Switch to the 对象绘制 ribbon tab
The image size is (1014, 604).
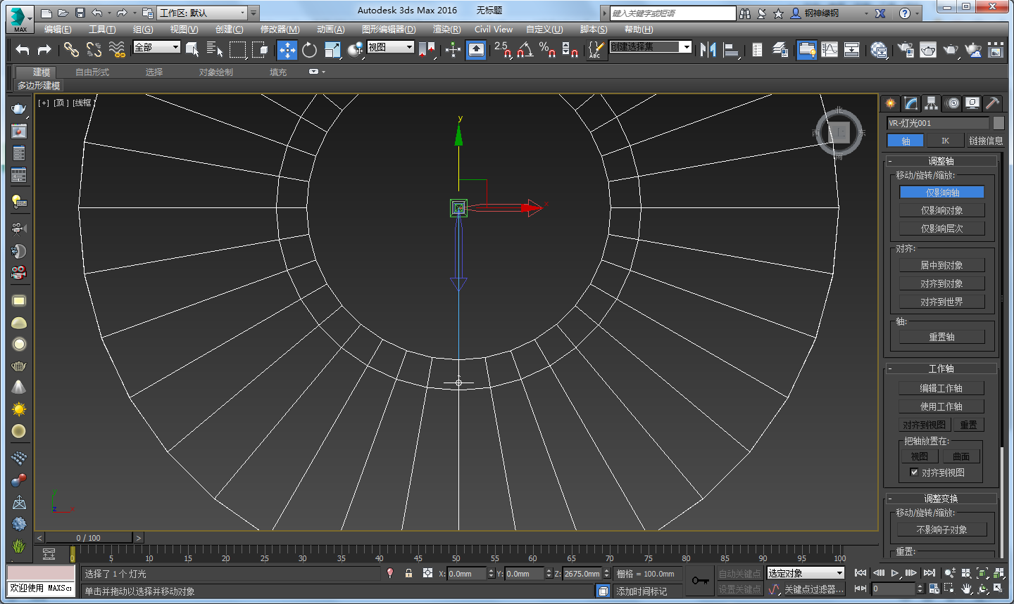[215, 72]
